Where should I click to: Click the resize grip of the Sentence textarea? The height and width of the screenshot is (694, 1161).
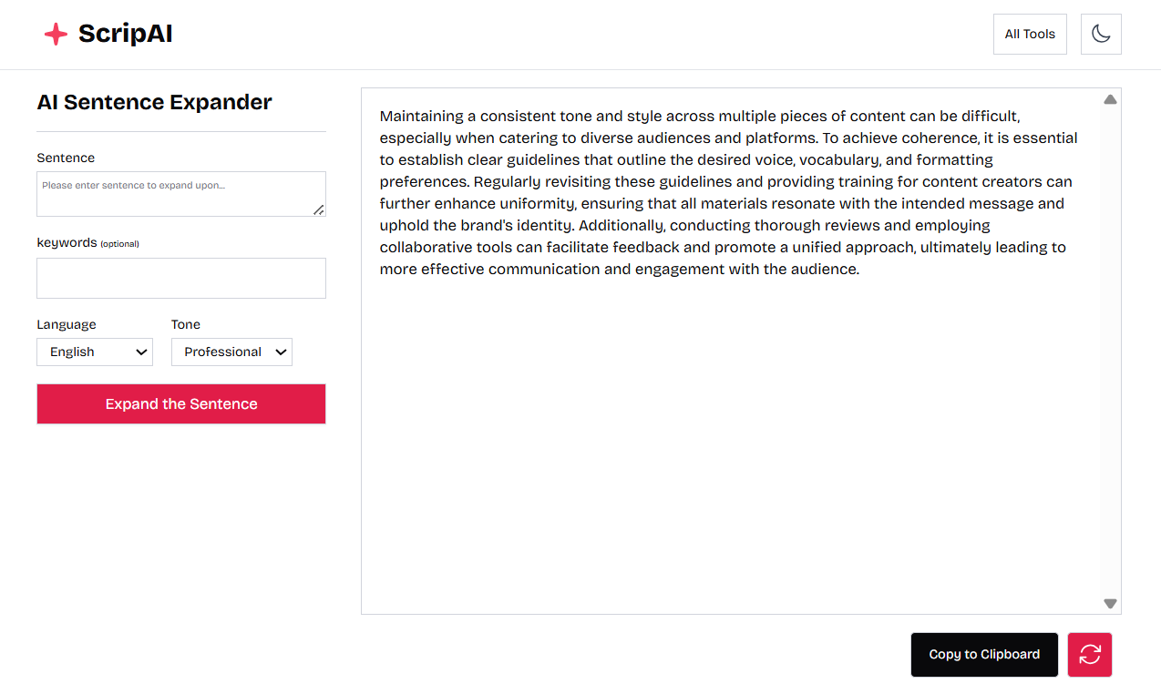click(x=319, y=209)
